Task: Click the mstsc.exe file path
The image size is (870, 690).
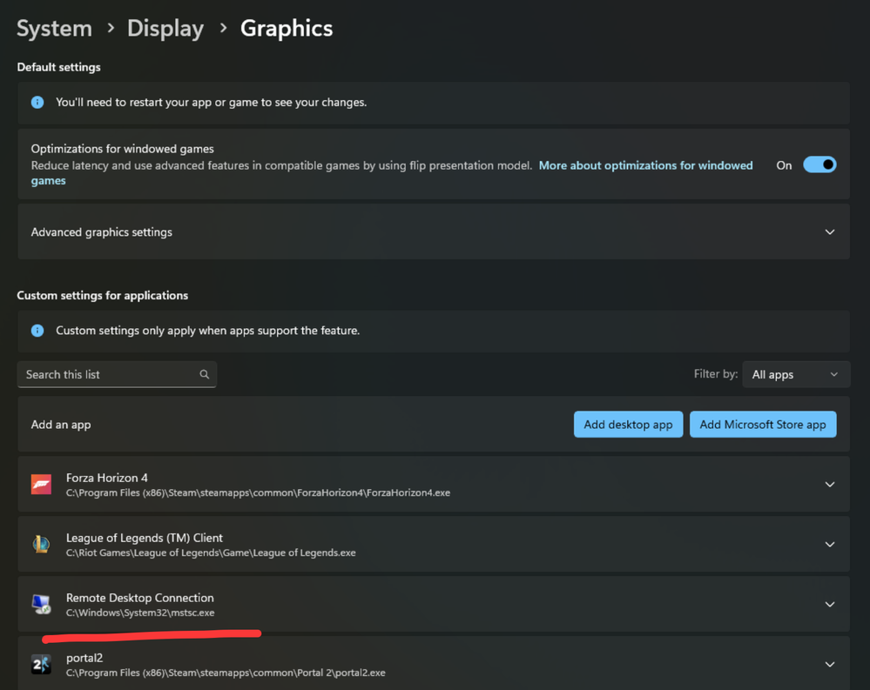Action: click(140, 613)
